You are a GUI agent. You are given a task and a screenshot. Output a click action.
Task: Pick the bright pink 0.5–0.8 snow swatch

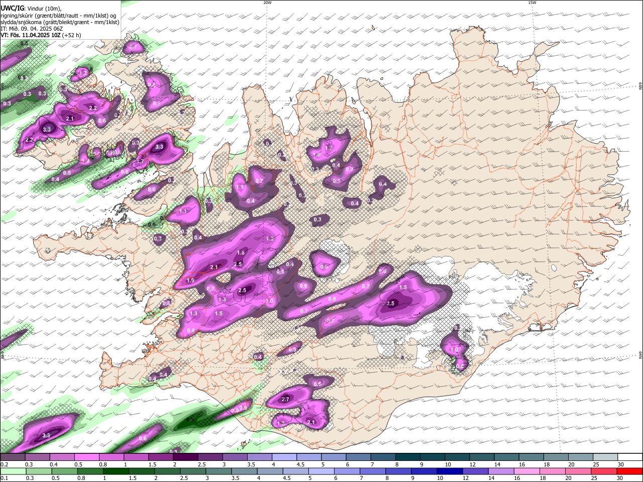click(x=87, y=457)
